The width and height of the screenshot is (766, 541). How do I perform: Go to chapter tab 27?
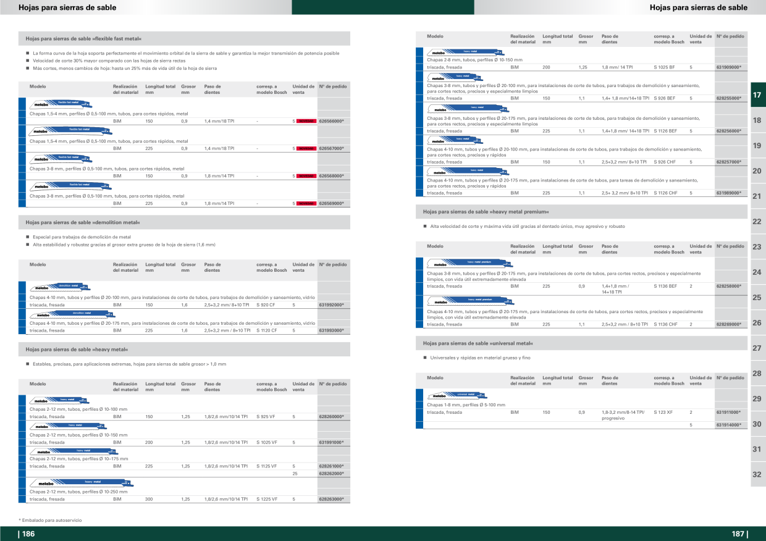tap(758, 348)
